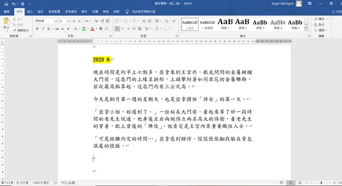Switch to the References (參考資料) tab
This screenshot has width=342, height=186.
point(71,12)
